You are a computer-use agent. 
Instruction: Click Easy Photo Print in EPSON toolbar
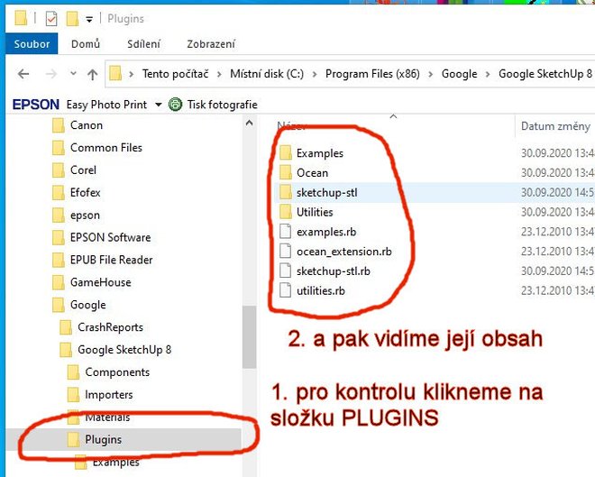(106, 105)
